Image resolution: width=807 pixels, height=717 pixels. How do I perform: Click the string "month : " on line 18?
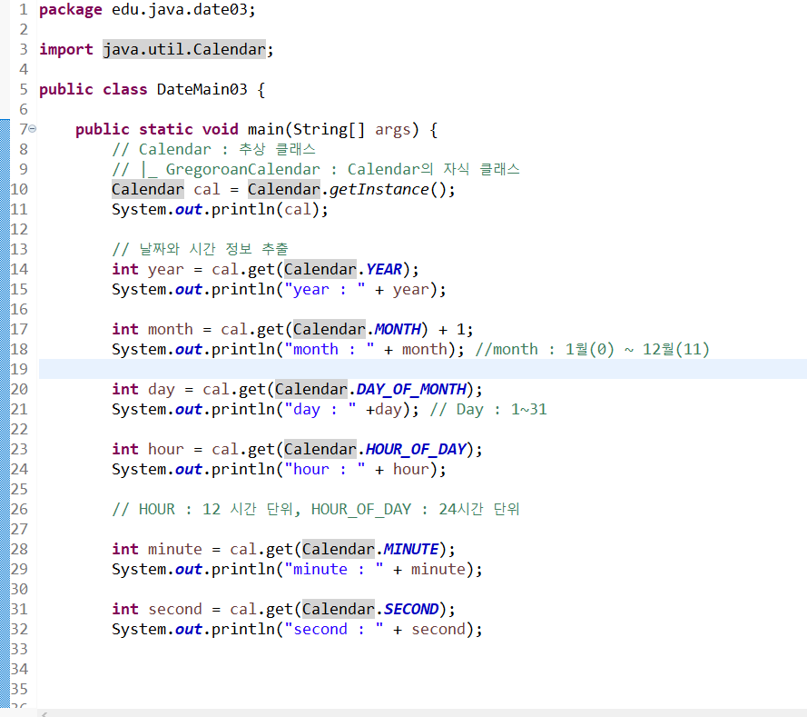click(330, 349)
